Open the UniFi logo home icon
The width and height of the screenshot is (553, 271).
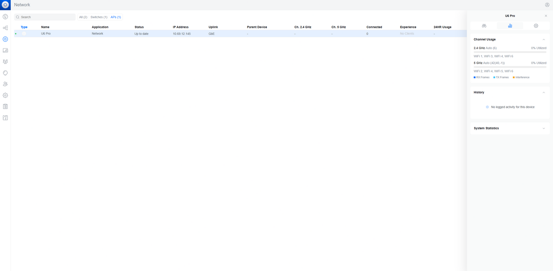coord(5,5)
